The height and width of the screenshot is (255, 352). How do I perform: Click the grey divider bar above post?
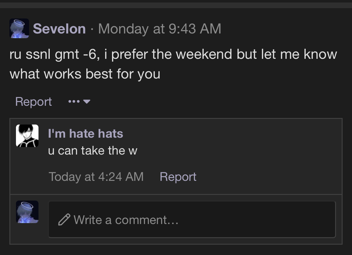coord(176,5)
